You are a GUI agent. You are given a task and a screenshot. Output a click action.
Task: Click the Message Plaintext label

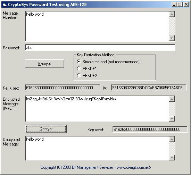coord(10,16)
